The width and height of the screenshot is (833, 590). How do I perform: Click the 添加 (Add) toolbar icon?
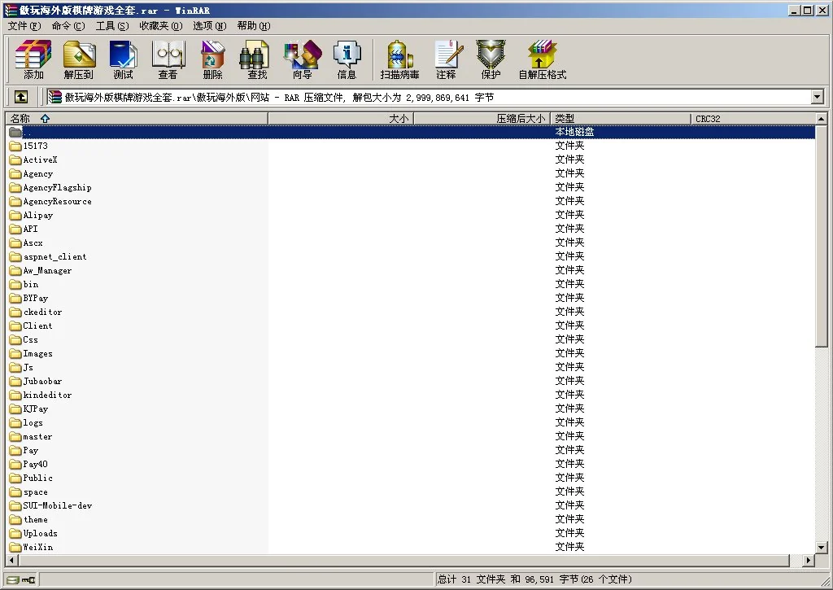[x=32, y=59]
